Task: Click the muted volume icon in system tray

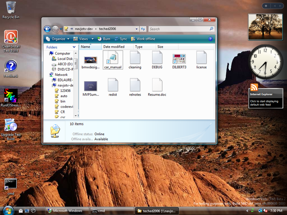Action: pyautogui.click(x=265, y=211)
